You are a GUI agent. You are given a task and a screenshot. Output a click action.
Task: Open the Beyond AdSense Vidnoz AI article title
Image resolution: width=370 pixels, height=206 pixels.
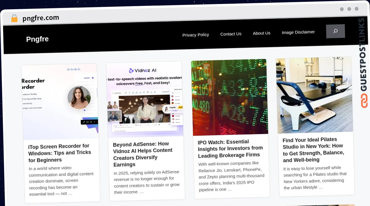142,154
